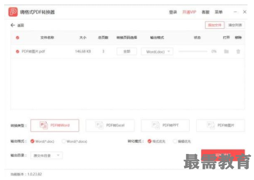
Task: Click the 清空列表 button
Action: (235, 25)
